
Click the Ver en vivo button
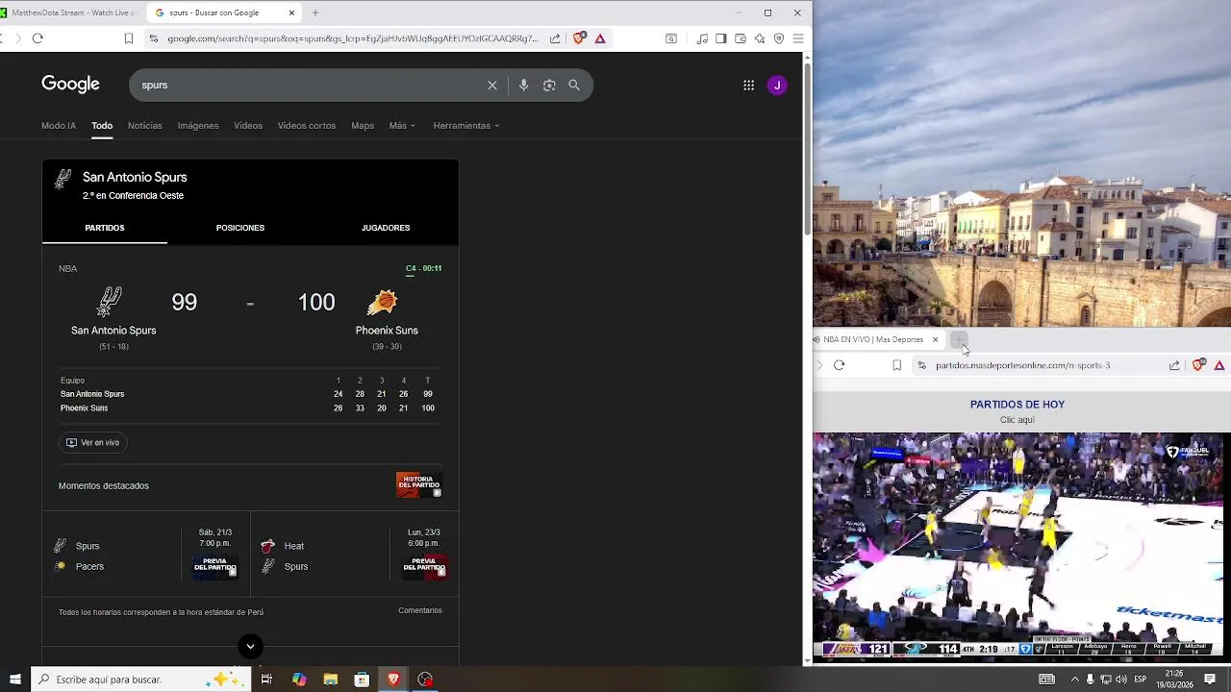[x=93, y=442]
